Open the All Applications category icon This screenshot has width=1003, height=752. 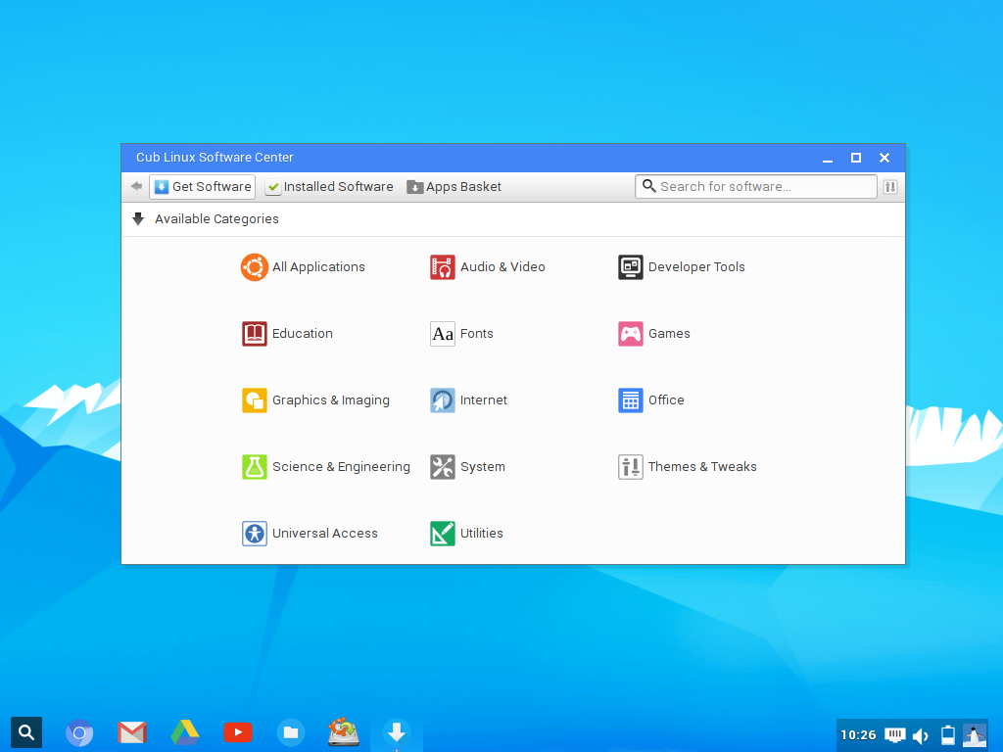pyautogui.click(x=254, y=267)
